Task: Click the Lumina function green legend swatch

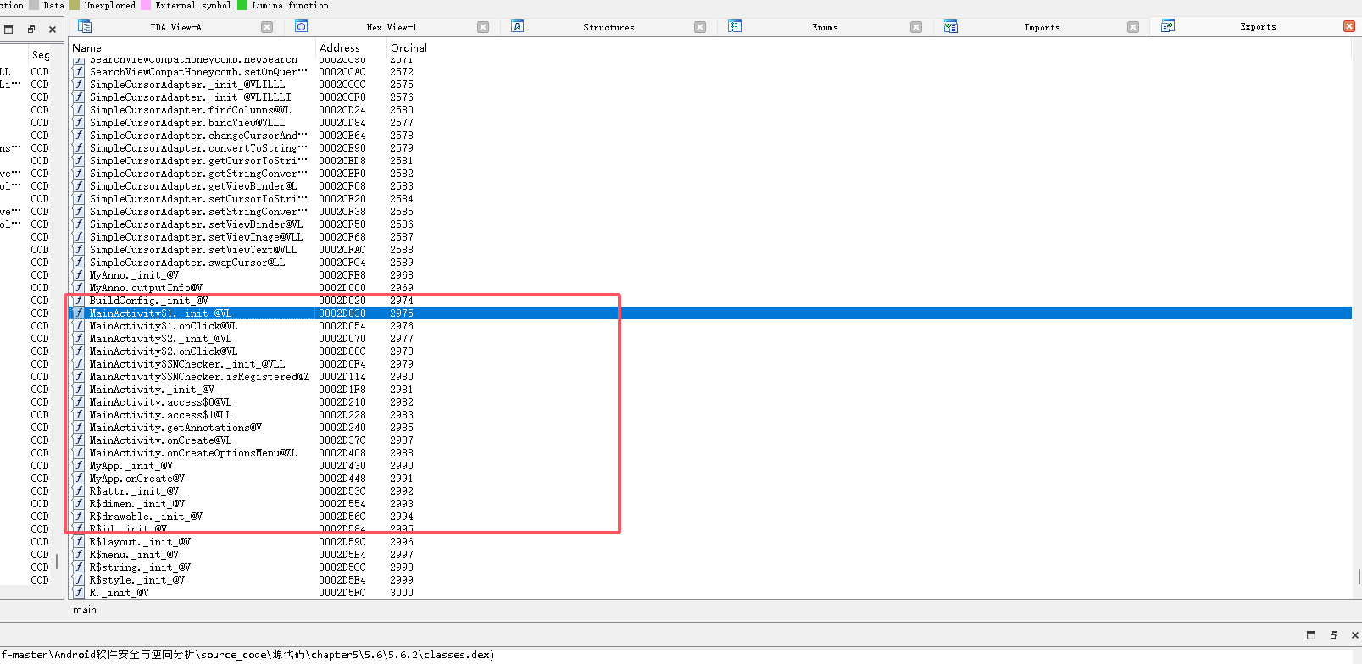Action: (x=242, y=5)
